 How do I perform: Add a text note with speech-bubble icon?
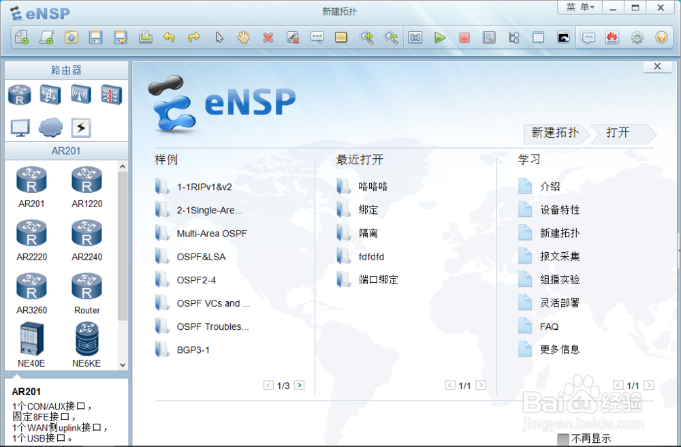pyautogui.click(x=317, y=37)
